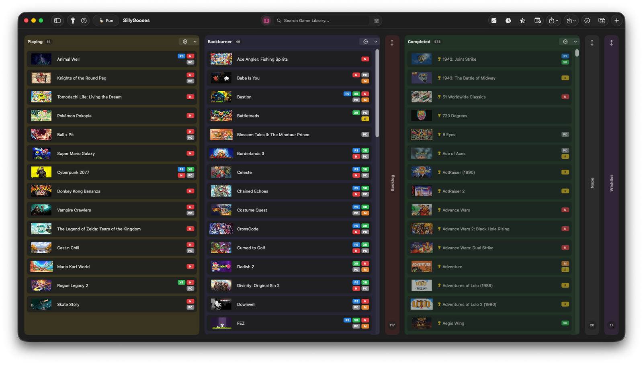Click the star icon in the toolbar
Image resolution: width=643 pixels, height=365 pixels.
click(x=522, y=21)
